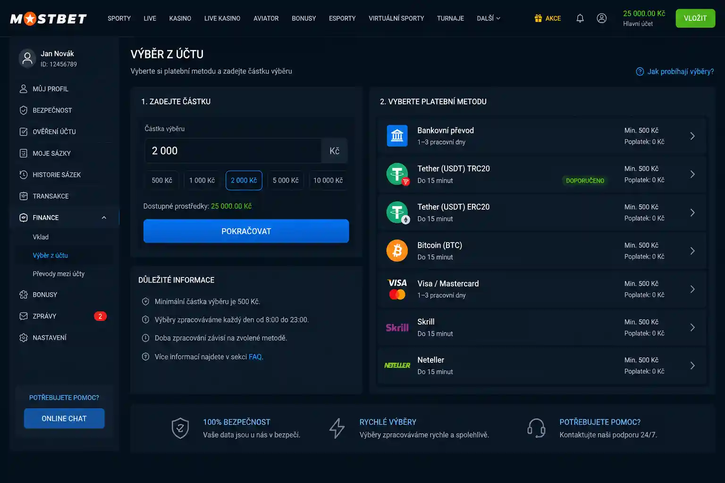Click the green VLOŽIT button
Screen dimensions: 725x483
(x=695, y=18)
